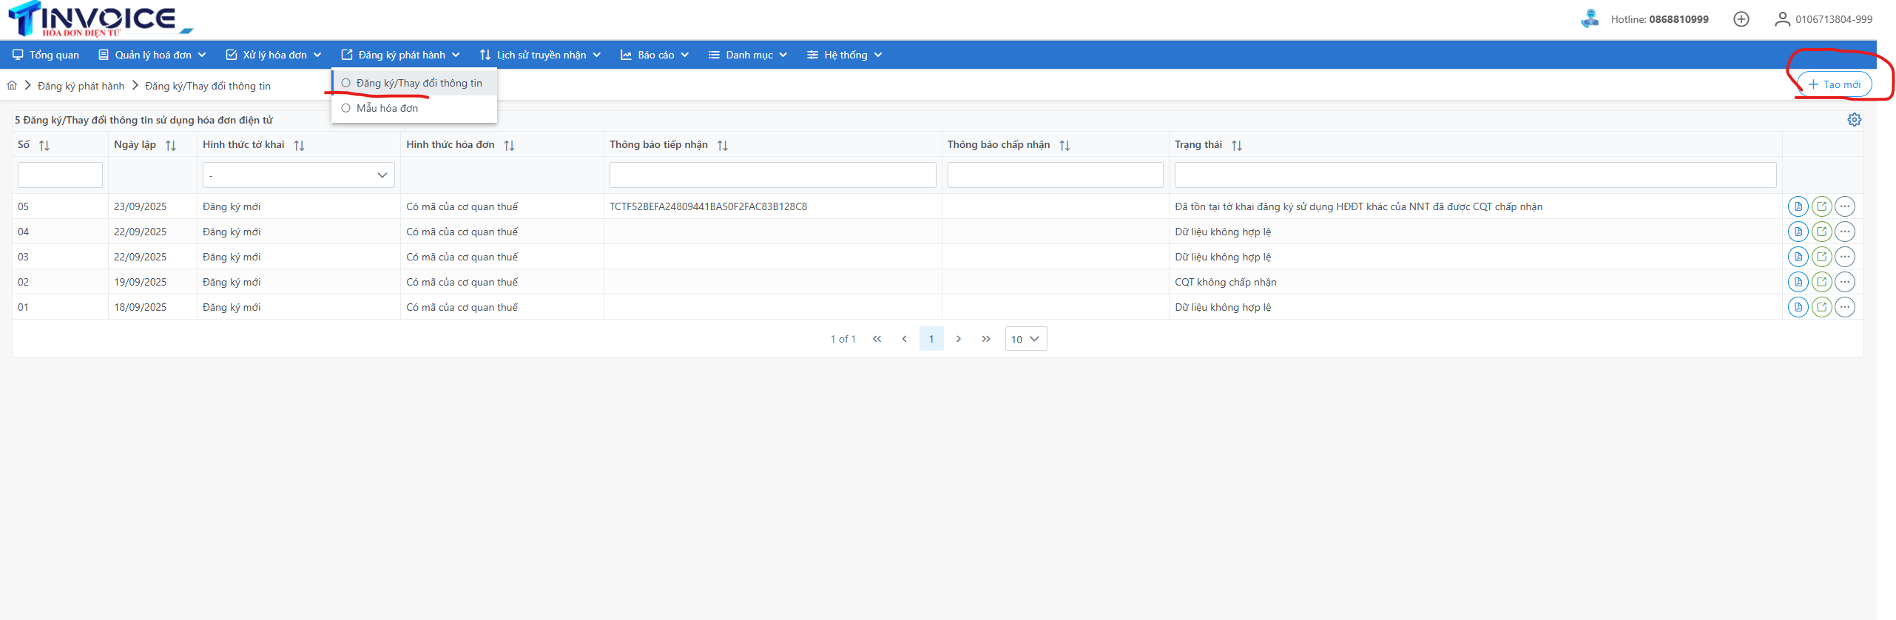Screen dimensions: 1896x620
Task: Go to previous page
Action: click(904, 339)
